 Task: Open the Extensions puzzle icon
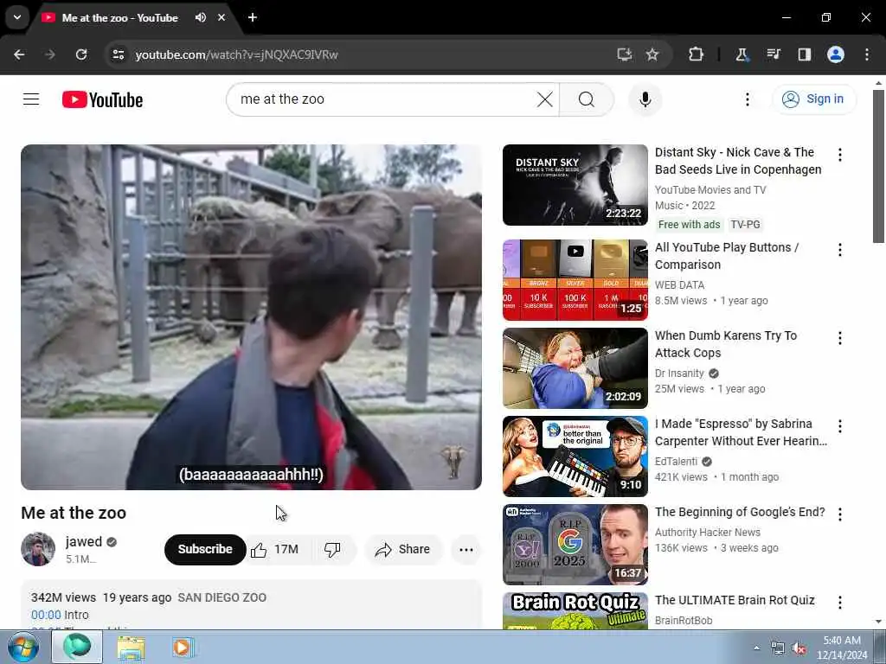click(697, 54)
